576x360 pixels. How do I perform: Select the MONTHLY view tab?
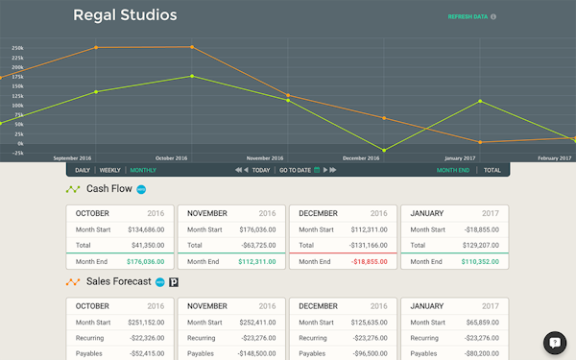[143, 170]
